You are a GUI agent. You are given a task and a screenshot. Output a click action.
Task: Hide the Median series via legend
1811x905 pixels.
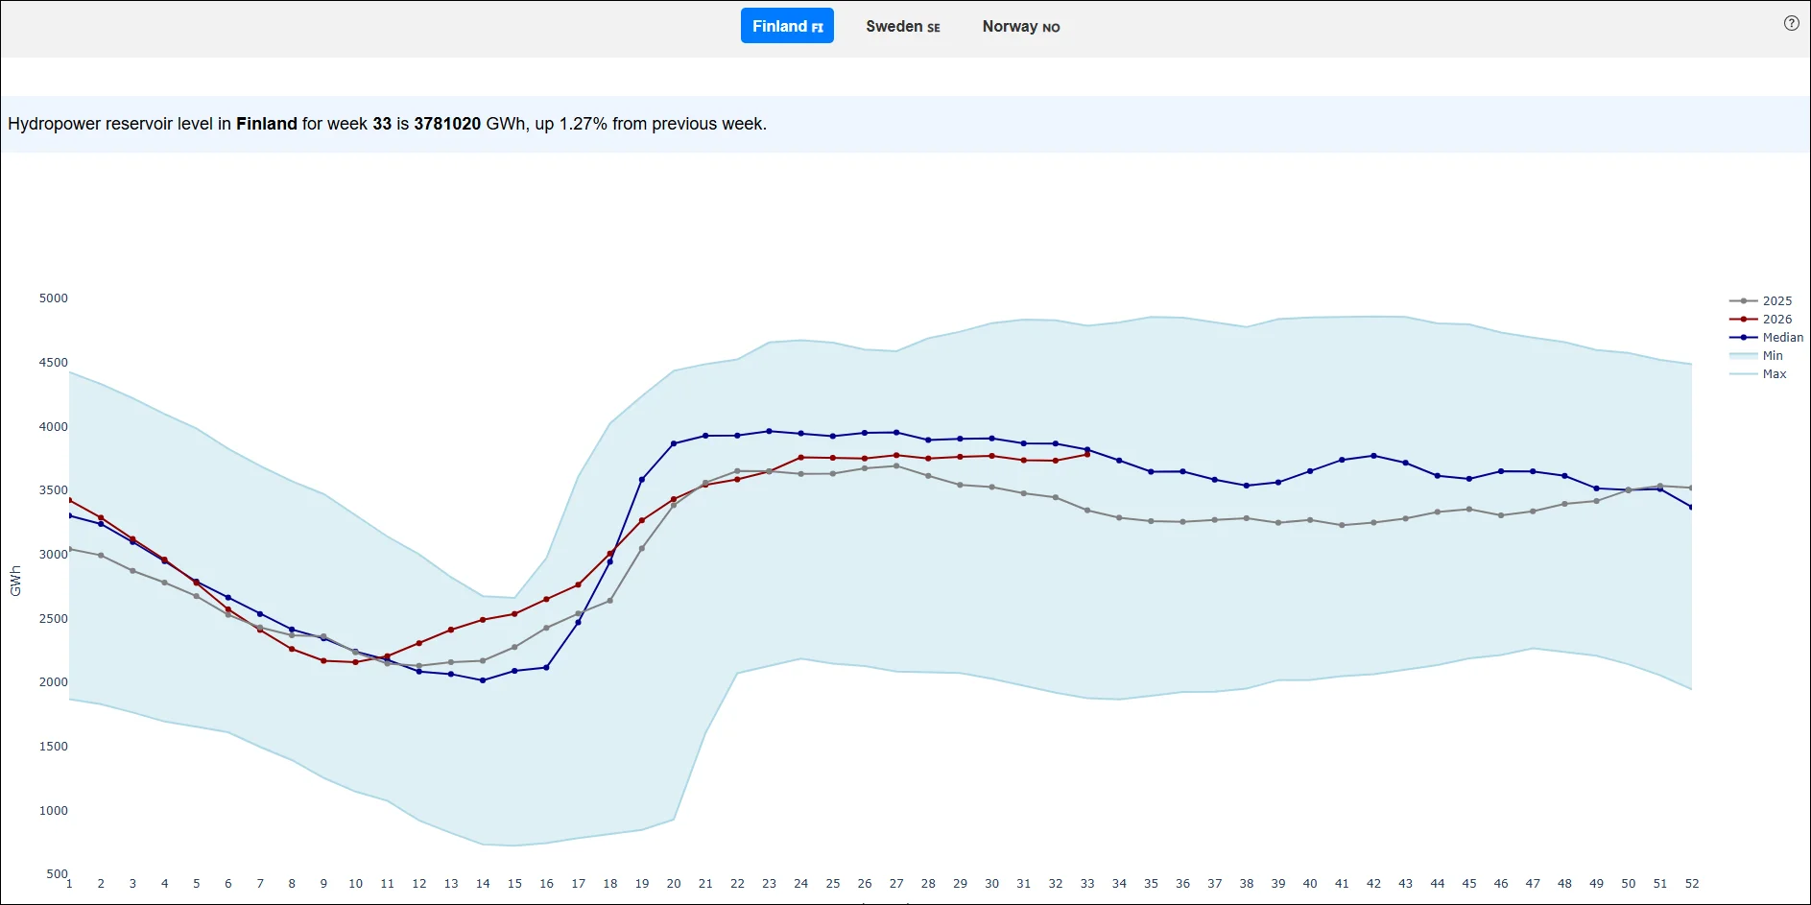1766,337
